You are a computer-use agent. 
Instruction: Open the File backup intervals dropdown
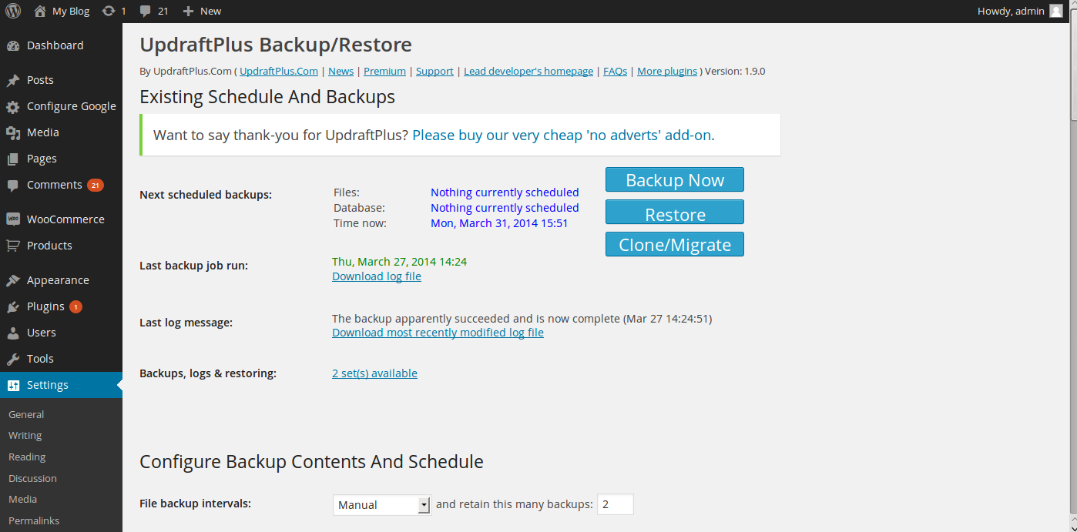tap(382, 505)
